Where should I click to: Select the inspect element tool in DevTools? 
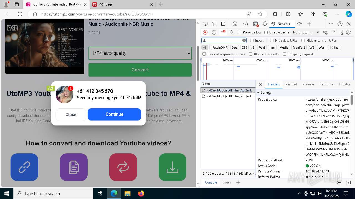click(205, 24)
